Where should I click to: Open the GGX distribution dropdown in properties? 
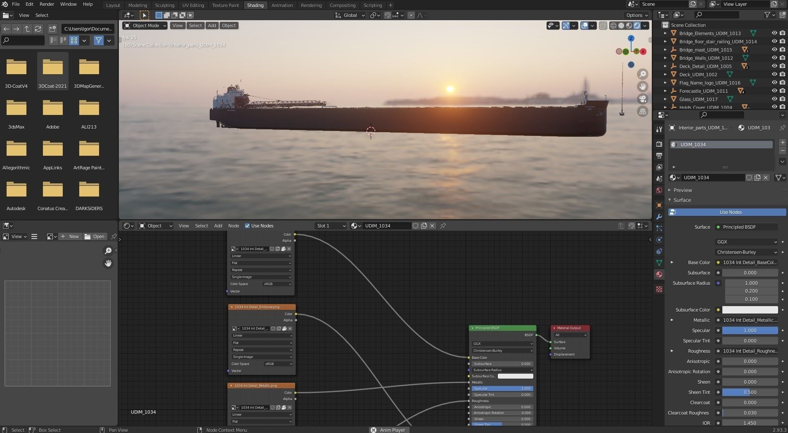746,242
